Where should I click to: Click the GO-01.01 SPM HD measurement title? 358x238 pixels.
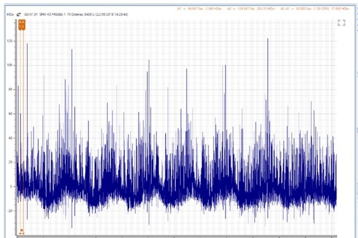[x=76, y=15]
